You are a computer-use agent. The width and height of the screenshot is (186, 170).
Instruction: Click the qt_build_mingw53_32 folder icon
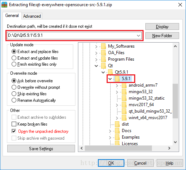pyautogui.click(x=124, y=111)
